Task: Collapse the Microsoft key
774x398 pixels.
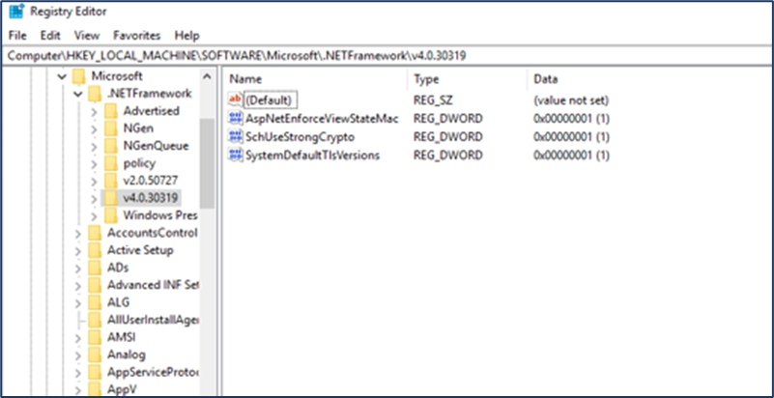Action: click(x=62, y=76)
